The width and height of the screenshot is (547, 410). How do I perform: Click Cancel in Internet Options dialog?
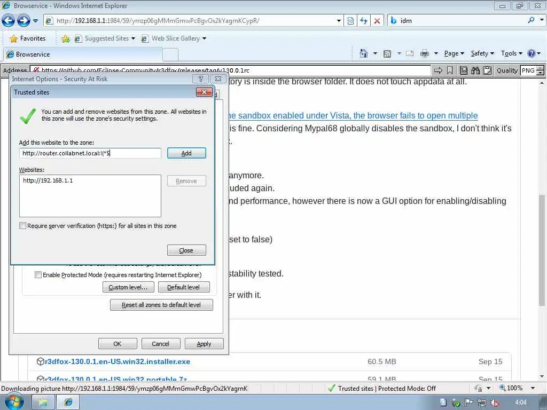(x=160, y=344)
